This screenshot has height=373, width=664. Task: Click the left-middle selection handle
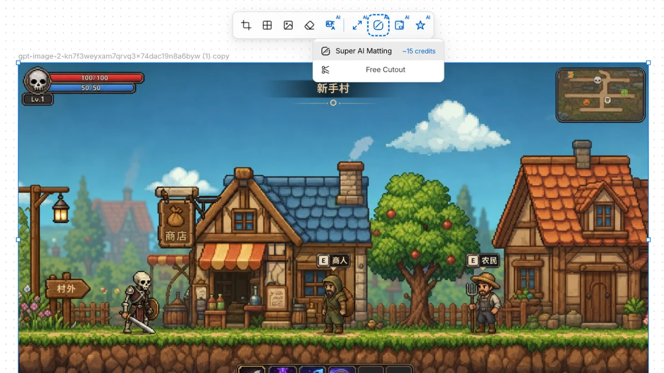pos(18,240)
